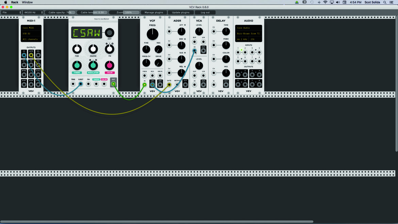398x224 pixels.
Task: Click the ADSR RETRIG input jack
Action: point(177,84)
